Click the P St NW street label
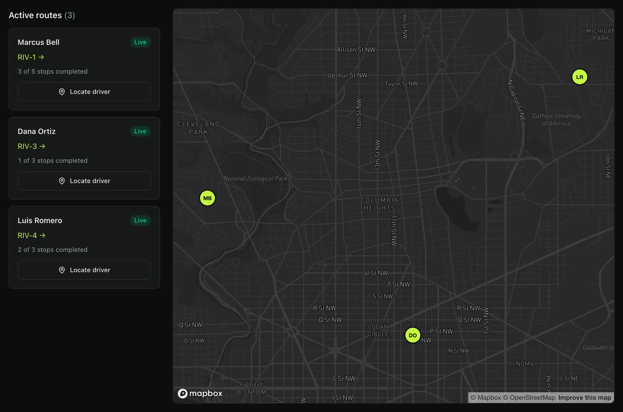623x412 pixels. 441,331
